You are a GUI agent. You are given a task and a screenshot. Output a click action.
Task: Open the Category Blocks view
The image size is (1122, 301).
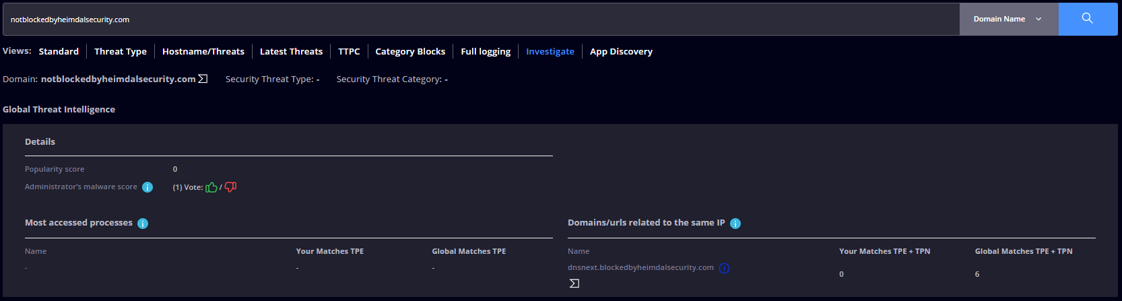pyautogui.click(x=410, y=51)
